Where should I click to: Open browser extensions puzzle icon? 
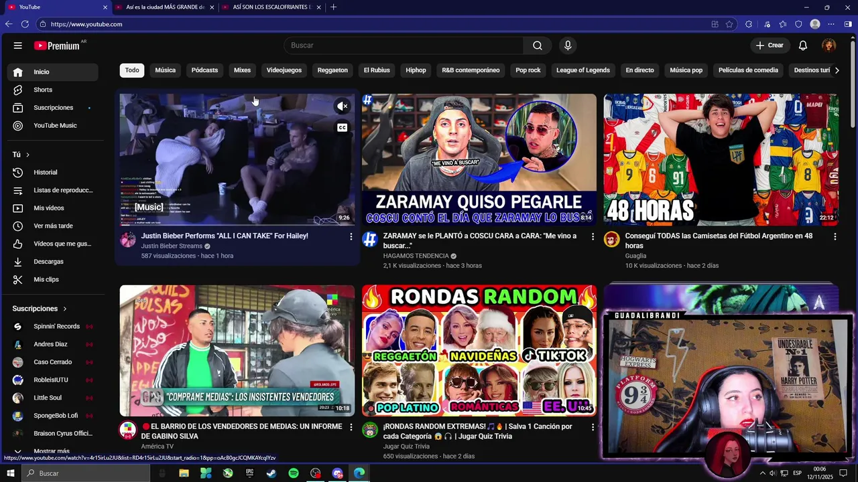(x=749, y=24)
